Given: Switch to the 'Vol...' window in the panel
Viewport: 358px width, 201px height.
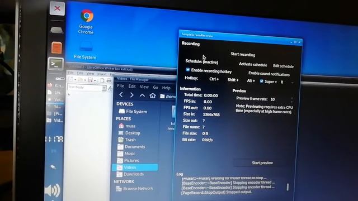Looking at the screenshot, I should click(x=55, y=99).
